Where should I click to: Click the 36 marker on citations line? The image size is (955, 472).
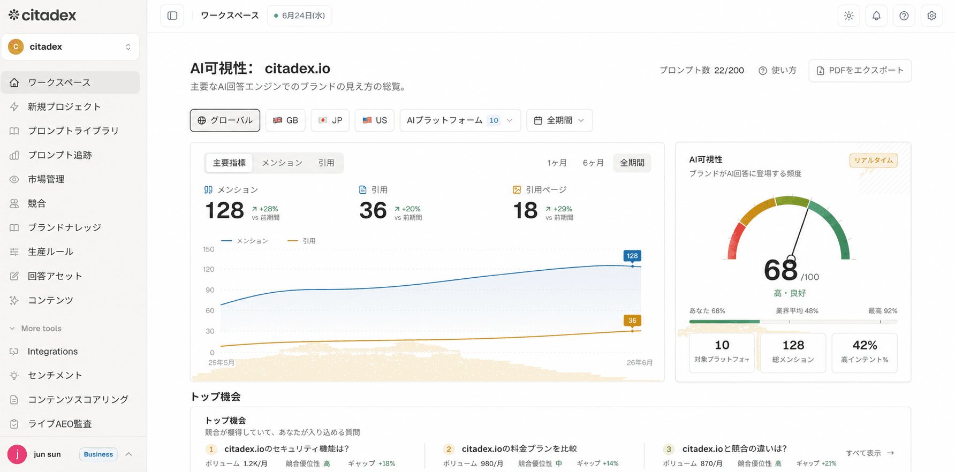coord(632,321)
